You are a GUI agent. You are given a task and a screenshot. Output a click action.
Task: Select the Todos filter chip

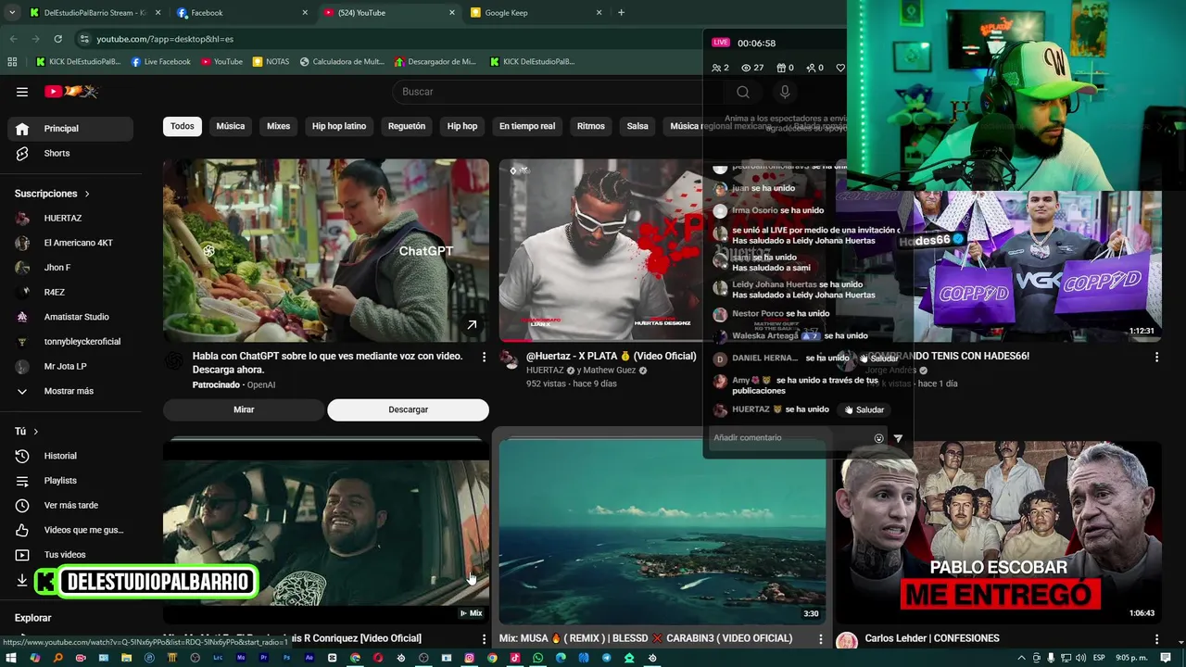click(x=183, y=126)
